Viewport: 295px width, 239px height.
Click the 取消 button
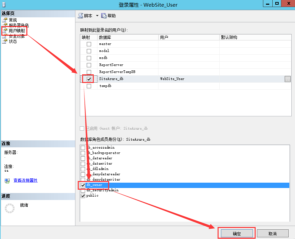[x=272, y=233]
